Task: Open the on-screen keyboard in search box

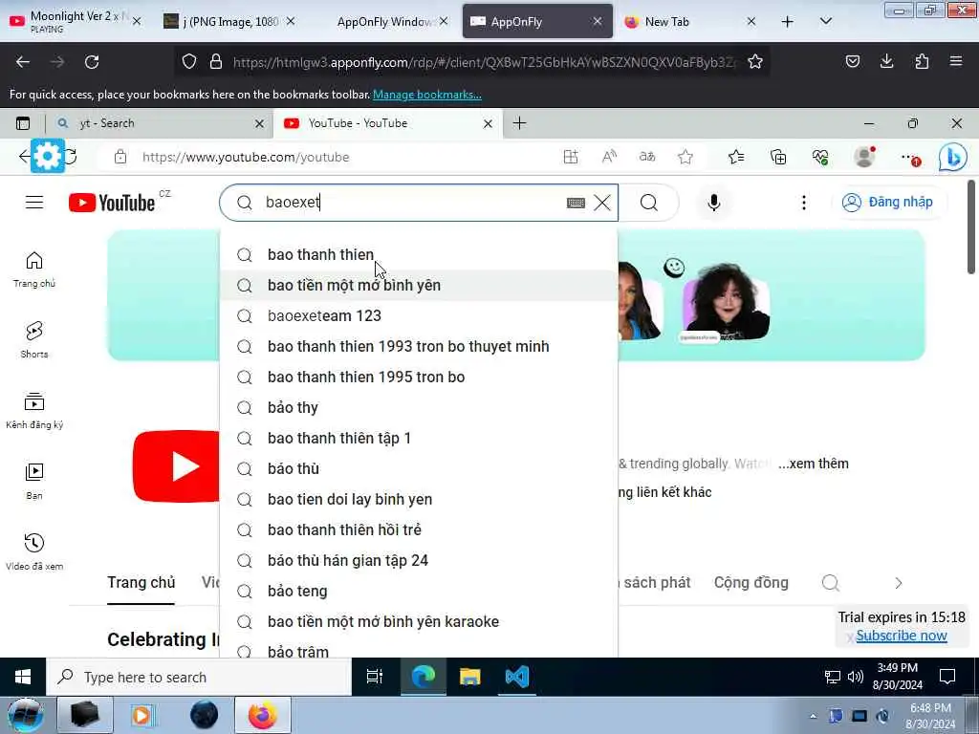Action: [x=576, y=203]
